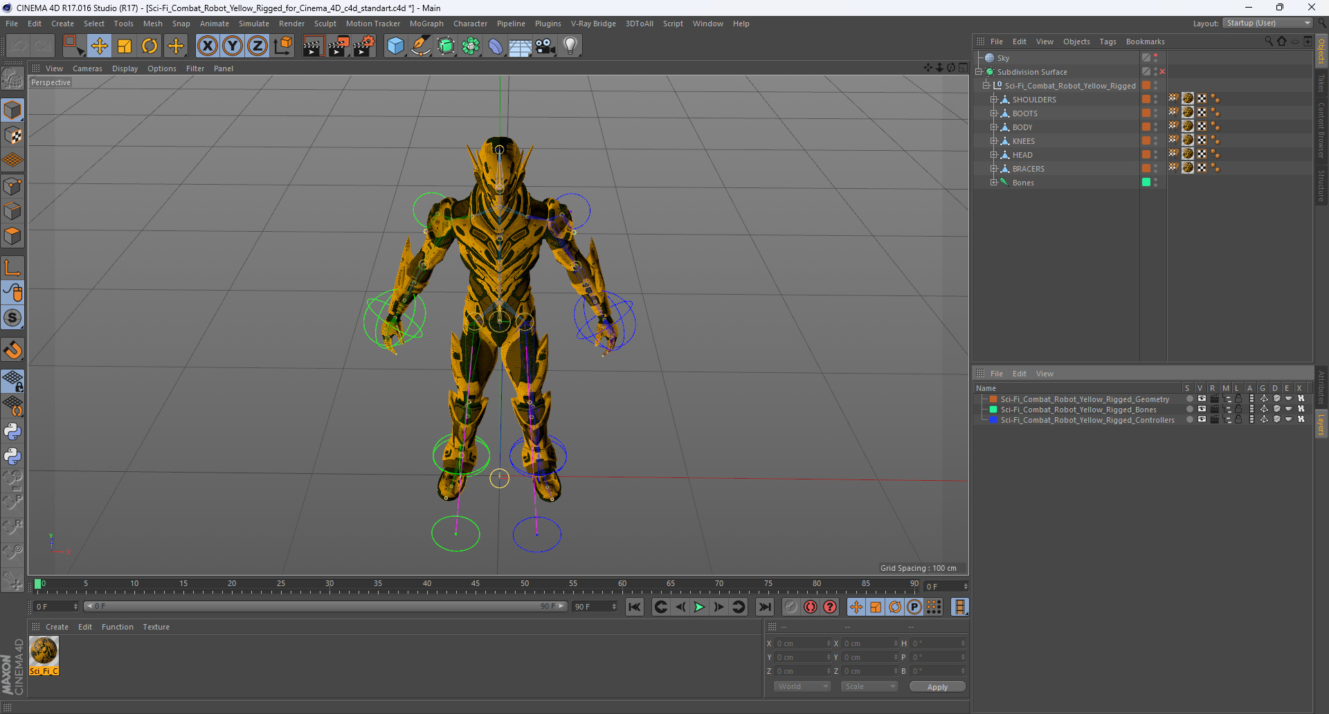Click Render View clapperboard icon

click(313, 46)
